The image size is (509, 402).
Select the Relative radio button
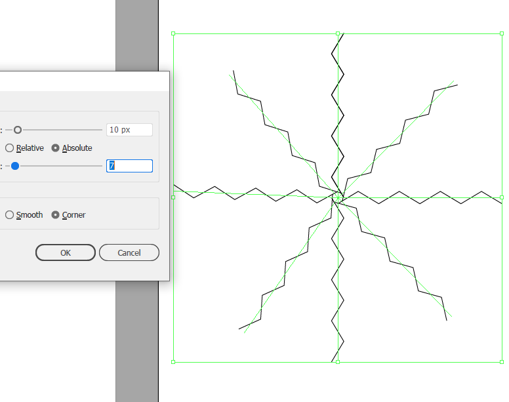click(9, 148)
